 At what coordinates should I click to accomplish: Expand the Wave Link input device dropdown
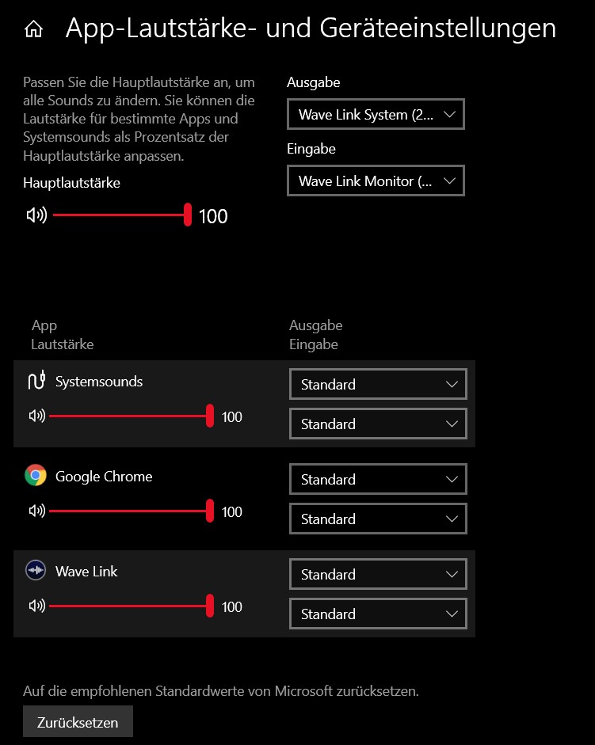click(x=378, y=614)
